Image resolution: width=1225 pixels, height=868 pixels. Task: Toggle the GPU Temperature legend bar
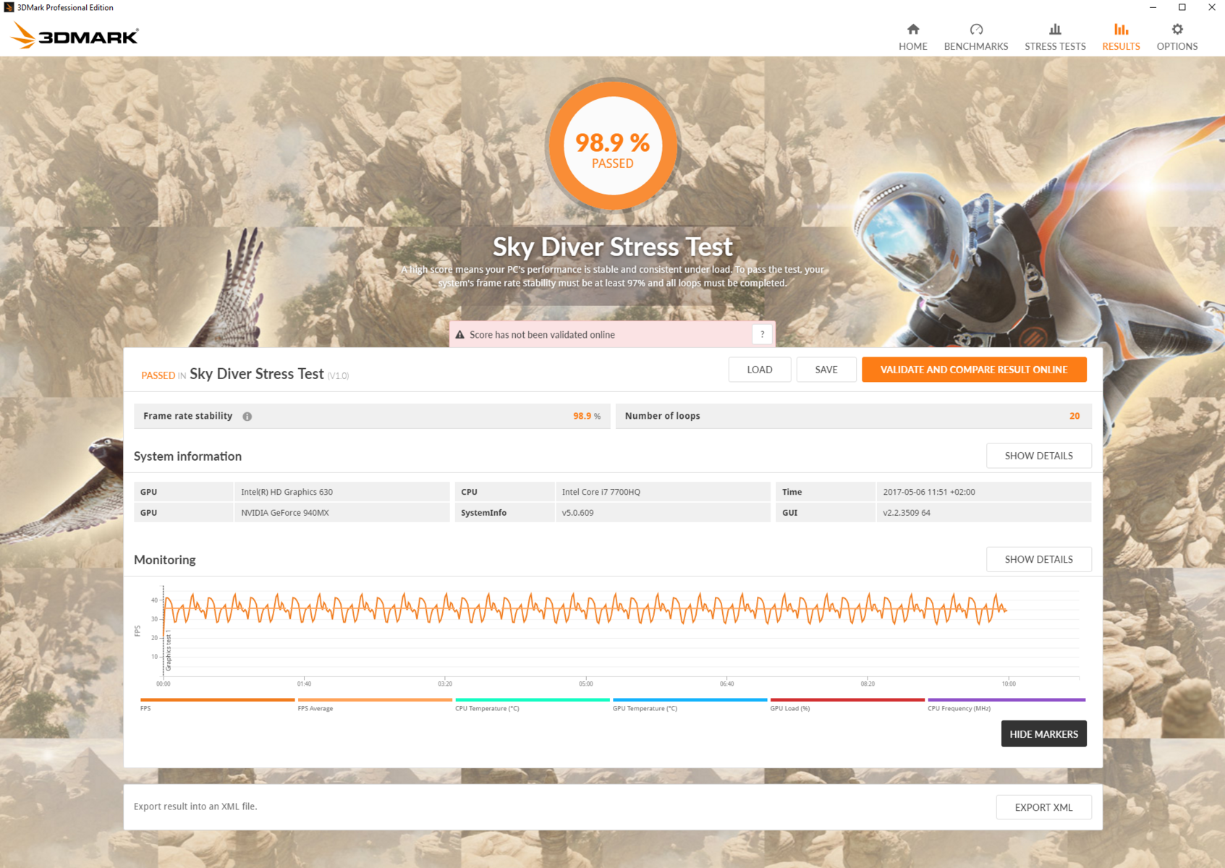coord(690,700)
